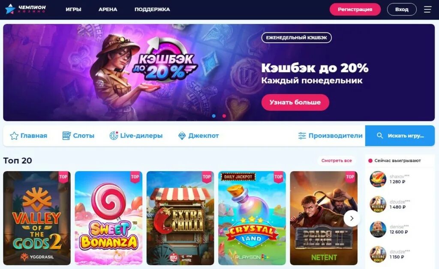The height and width of the screenshot is (269, 439).
Task: Click the Вход login button
Action: tap(402, 9)
